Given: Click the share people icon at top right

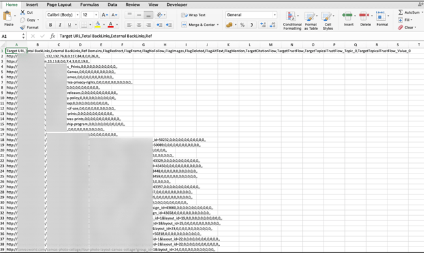Looking at the screenshot, I should coord(421,4).
